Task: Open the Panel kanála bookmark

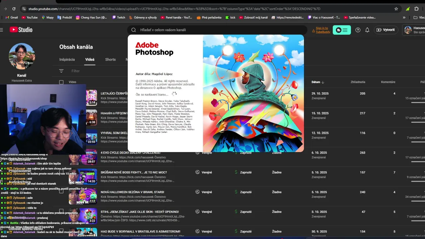Action: click(176, 17)
